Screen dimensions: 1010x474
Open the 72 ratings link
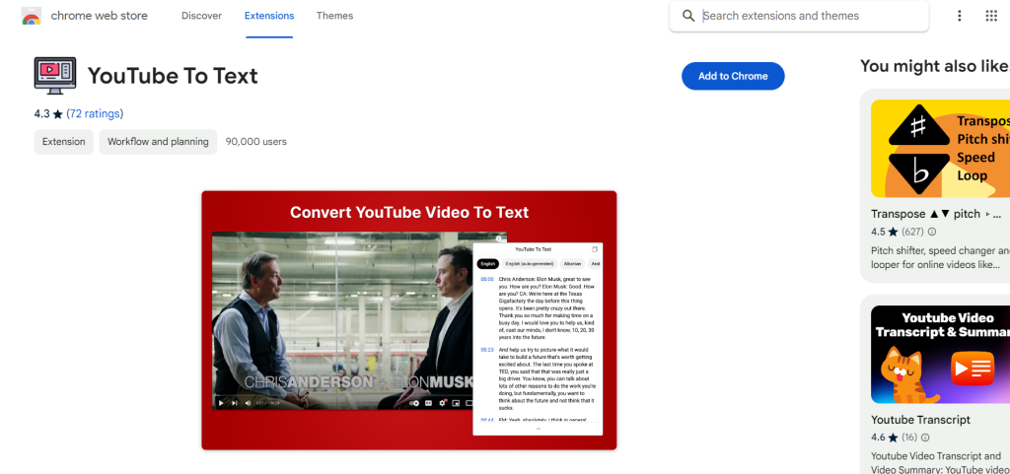pos(95,114)
